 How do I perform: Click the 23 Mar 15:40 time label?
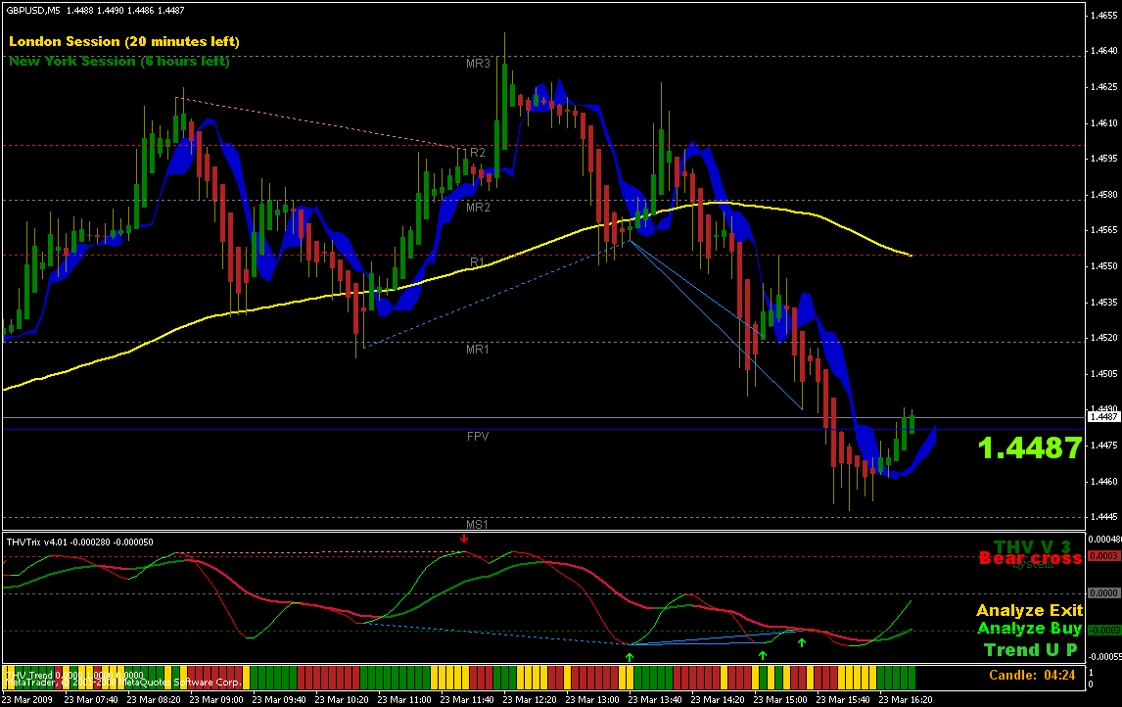pos(842,700)
